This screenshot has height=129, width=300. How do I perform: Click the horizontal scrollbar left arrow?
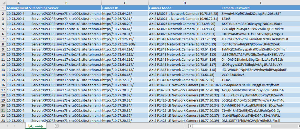pyautogui.click(x=190, y=126)
